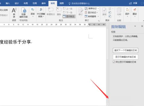144x106 pixels.
Task: Click Show All Regions I Can Edit (显示可编辑的所有区域)
Action: [x=126, y=57]
